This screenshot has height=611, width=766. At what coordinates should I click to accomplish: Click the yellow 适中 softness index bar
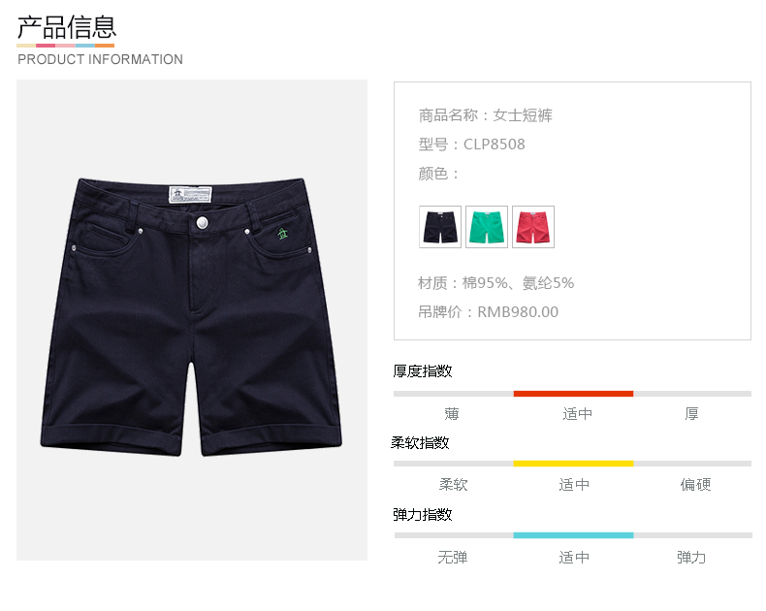573,464
